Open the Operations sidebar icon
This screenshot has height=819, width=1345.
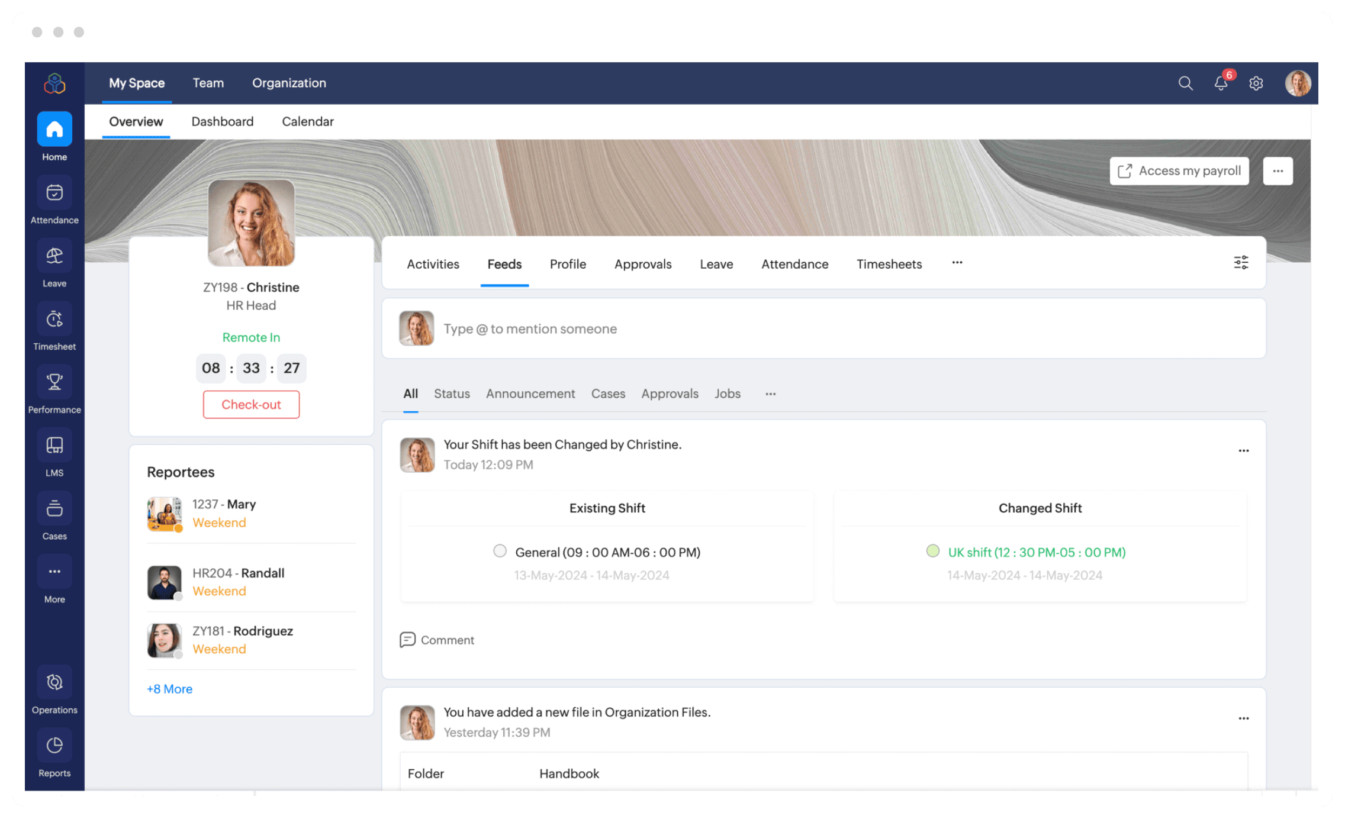click(x=54, y=682)
